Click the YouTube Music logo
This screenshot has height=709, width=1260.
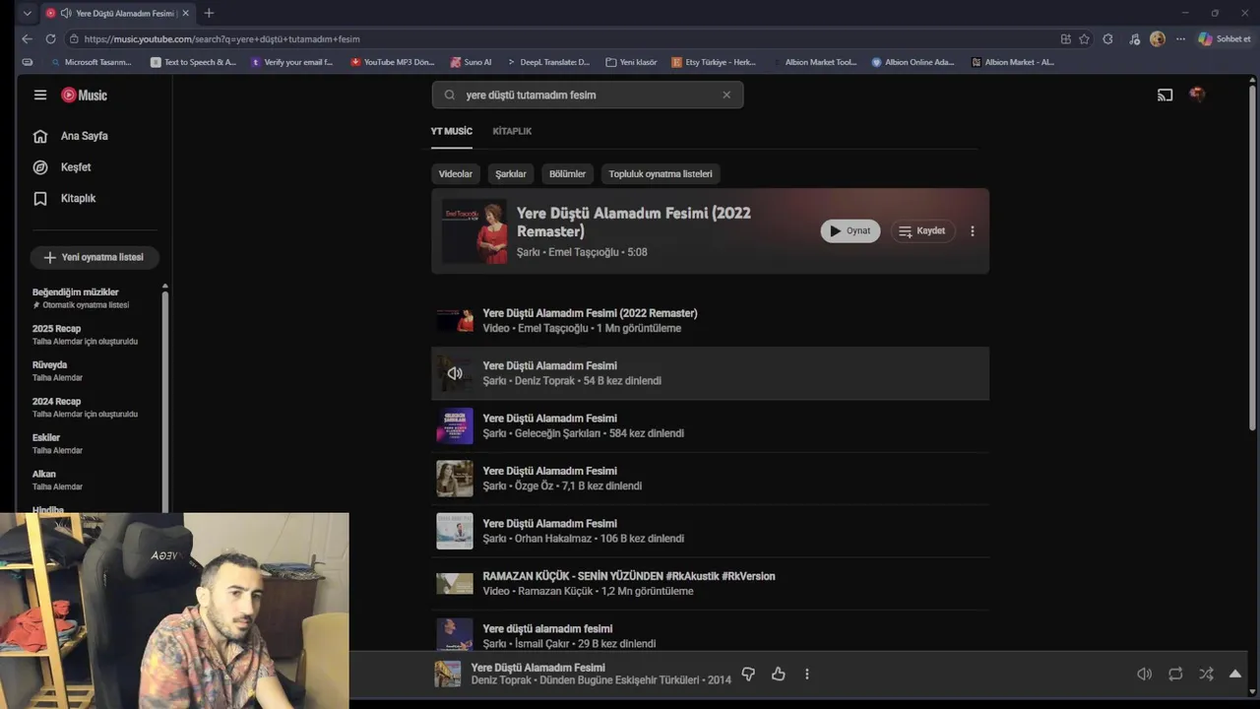point(84,95)
